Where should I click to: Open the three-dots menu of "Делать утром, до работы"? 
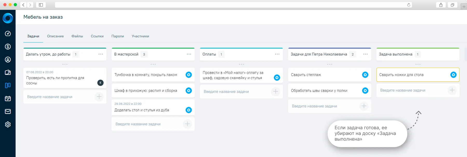click(x=101, y=54)
